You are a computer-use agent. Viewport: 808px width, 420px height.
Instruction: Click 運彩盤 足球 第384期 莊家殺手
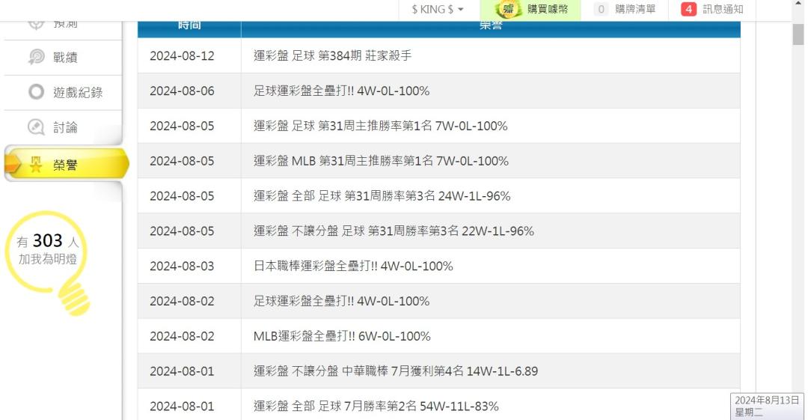tap(332, 55)
